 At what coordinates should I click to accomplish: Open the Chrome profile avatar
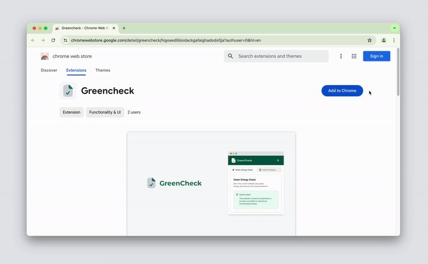tap(384, 40)
